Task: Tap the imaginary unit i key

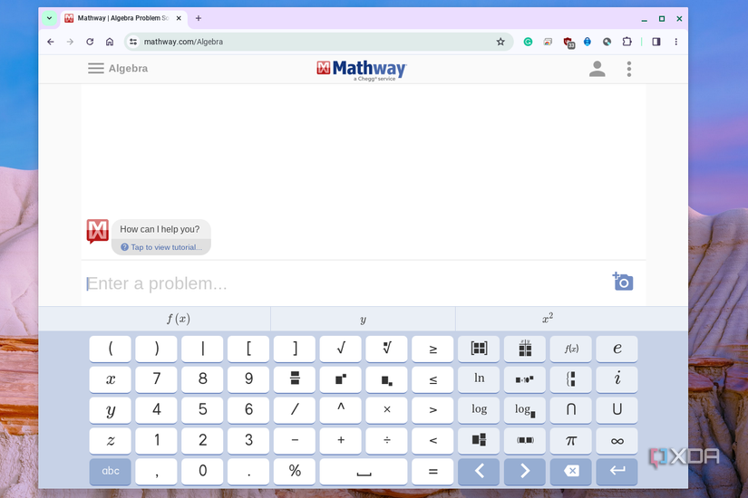Action: pyautogui.click(x=617, y=378)
